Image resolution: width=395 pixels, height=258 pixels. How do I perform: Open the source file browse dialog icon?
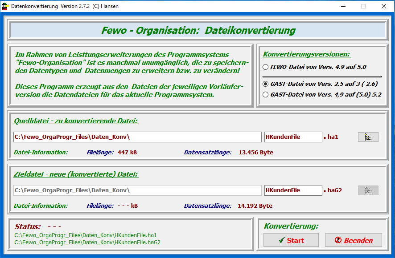coord(368,137)
